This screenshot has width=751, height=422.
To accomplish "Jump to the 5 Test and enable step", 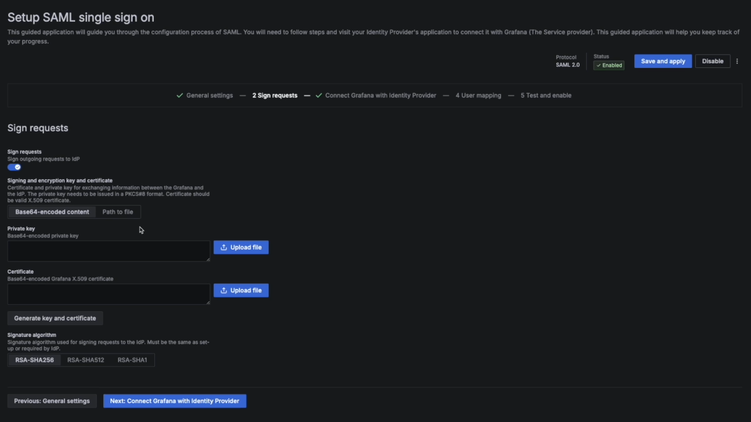I will [546, 95].
